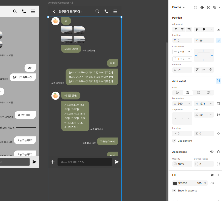
Task: Click the X position field
Action: [x=182, y=40]
